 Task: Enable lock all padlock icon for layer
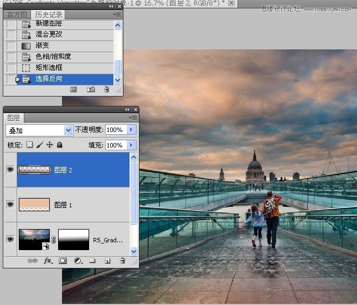point(59,145)
